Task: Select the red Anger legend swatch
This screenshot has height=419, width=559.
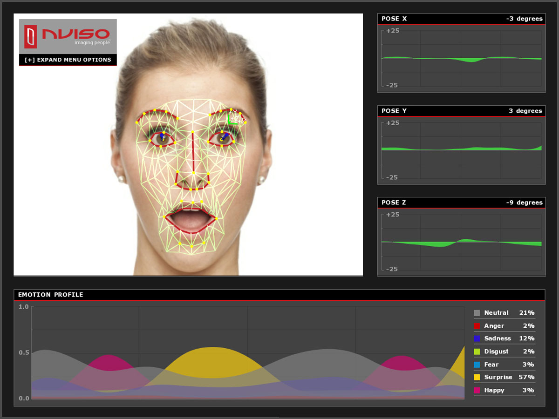Action: pyautogui.click(x=477, y=326)
